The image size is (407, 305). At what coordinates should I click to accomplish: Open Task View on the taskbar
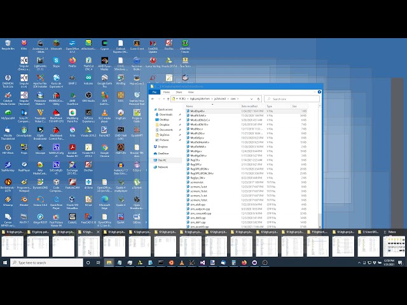[x=99, y=262]
